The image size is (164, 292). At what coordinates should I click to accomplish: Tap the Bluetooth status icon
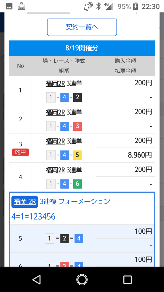coord(98,6)
